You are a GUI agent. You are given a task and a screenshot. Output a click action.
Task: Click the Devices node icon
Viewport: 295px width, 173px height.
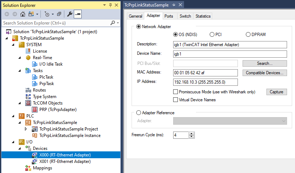[x=28, y=148]
